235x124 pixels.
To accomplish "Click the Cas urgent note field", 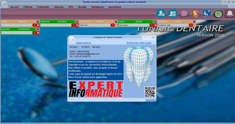I will (134, 25).
